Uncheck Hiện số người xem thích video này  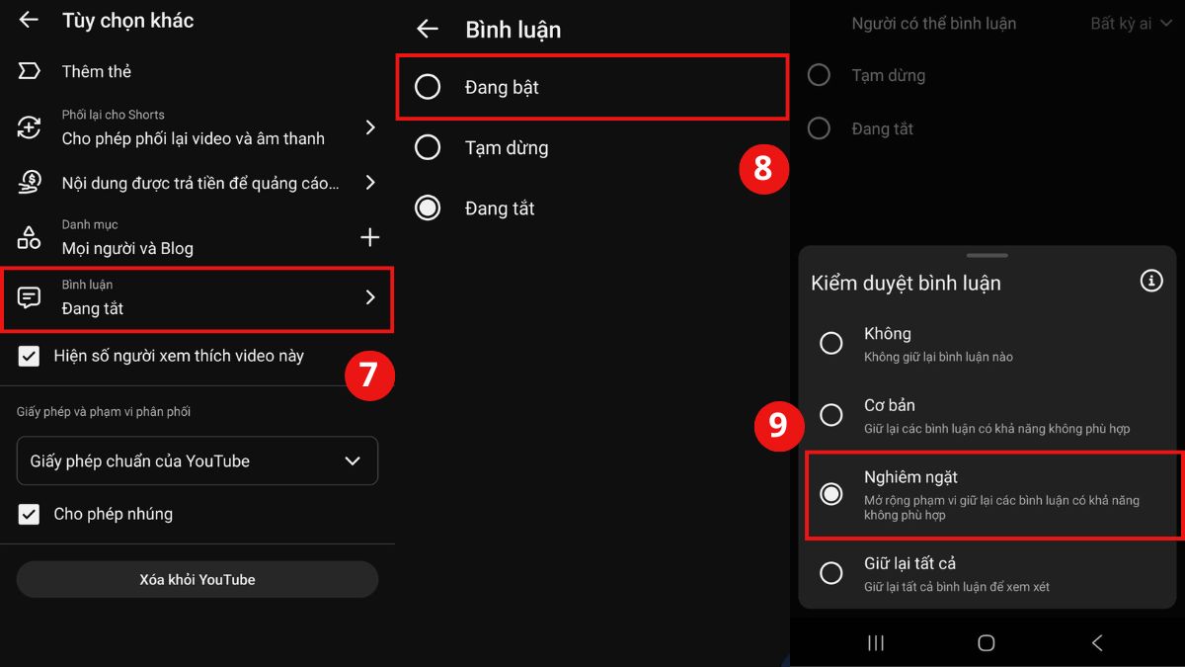pos(28,356)
